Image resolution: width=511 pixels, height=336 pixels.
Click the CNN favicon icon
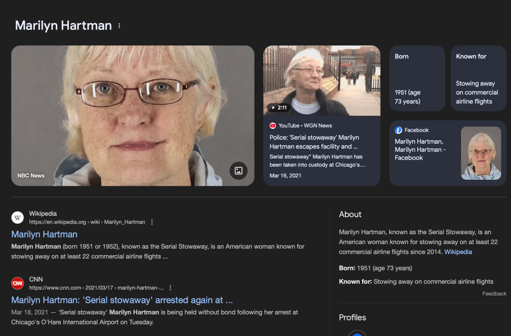coord(17,284)
